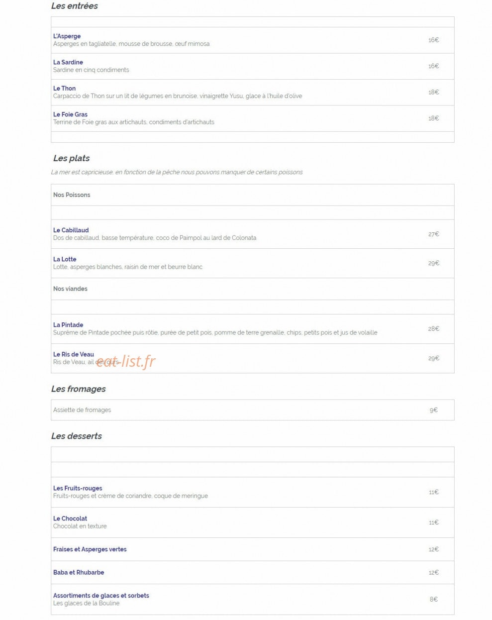Click Assortiments de glaces et sorbets
This screenshot has height=620, width=492.
coord(101,596)
